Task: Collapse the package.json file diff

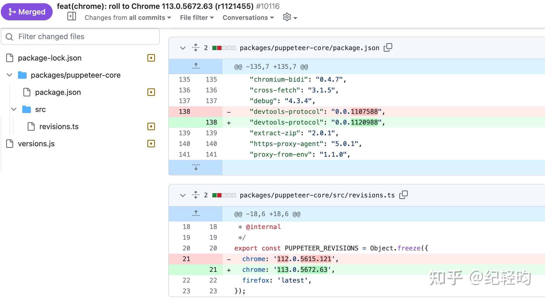Action: [x=183, y=48]
